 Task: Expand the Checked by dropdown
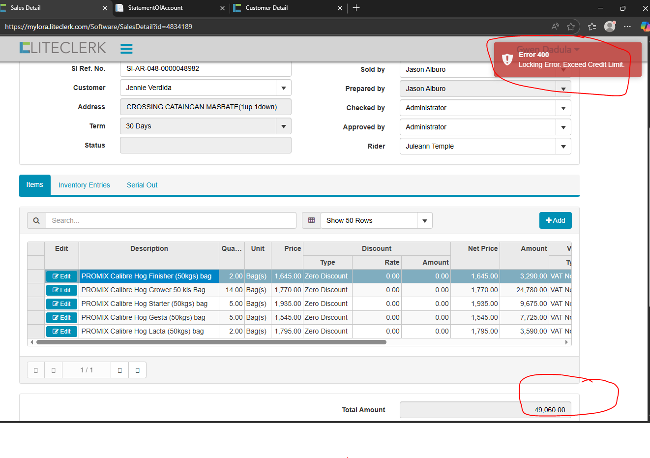[x=563, y=108]
